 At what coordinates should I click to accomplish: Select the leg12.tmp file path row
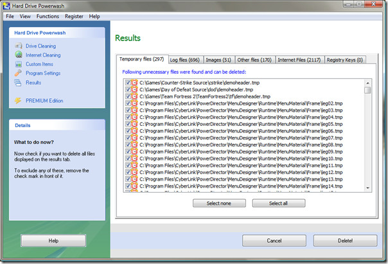point(241,172)
